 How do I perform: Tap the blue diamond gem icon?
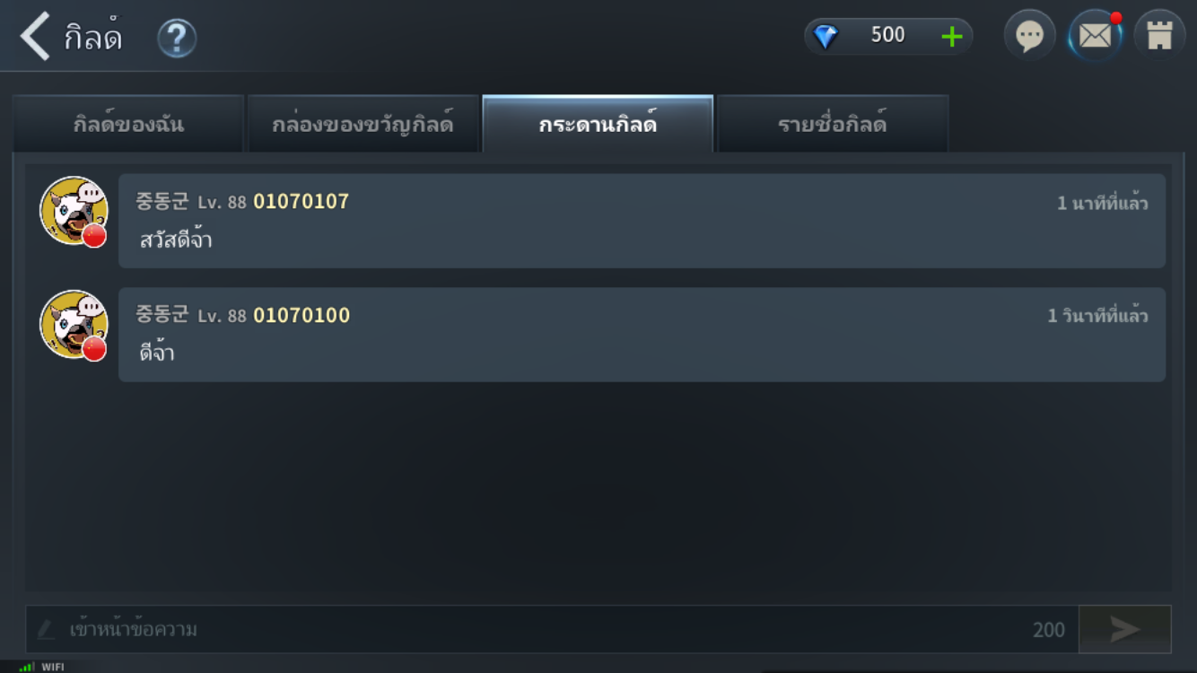tap(826, 37)
